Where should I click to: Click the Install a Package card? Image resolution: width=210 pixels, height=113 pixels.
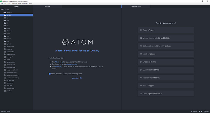coord(166,54)
